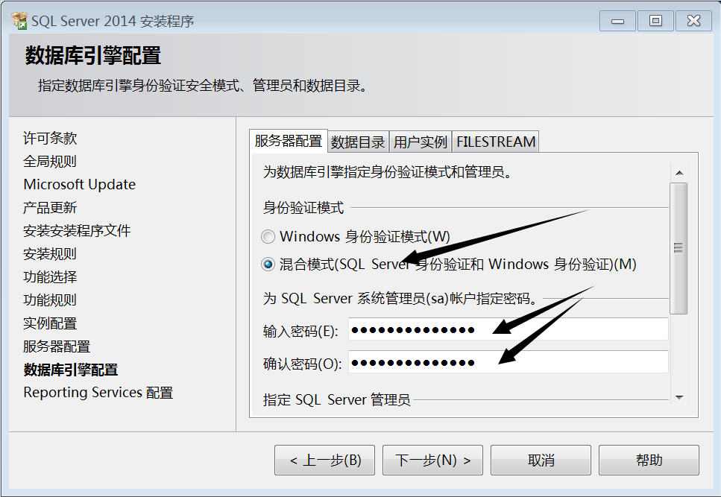Screen dimensions: 721x497
Task: Click the 取消 cancel button
Action: coord(541,460)
